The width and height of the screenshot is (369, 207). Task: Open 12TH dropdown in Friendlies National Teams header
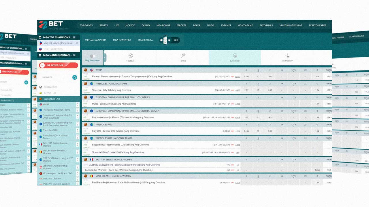(293, 84)
